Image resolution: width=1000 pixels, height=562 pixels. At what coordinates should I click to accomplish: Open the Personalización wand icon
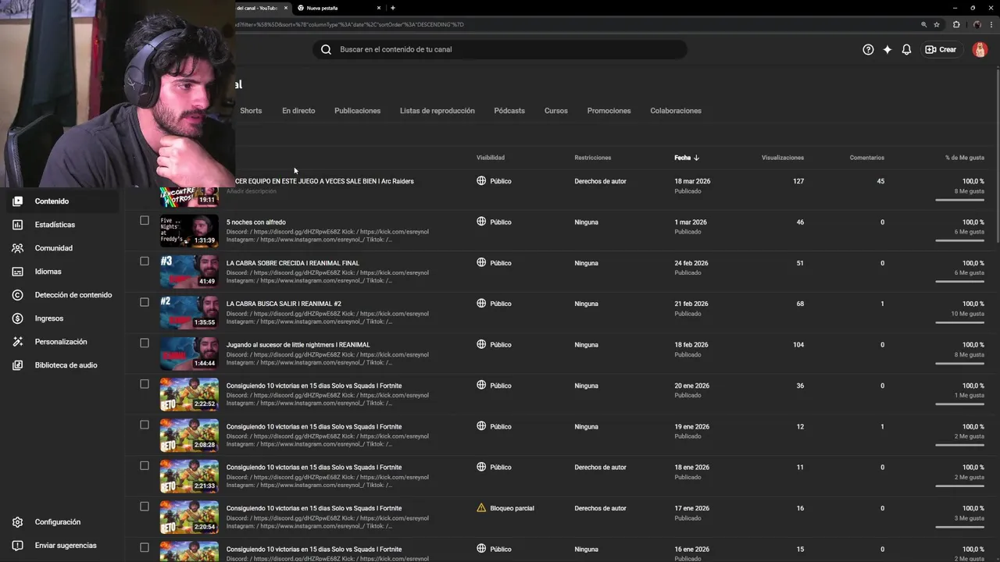[17, 342]
